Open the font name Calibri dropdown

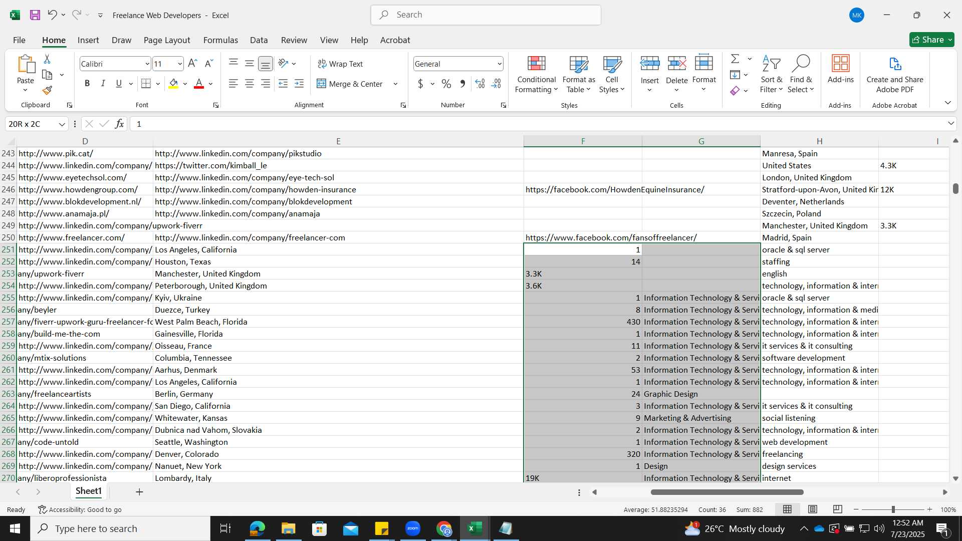[147, 64]
